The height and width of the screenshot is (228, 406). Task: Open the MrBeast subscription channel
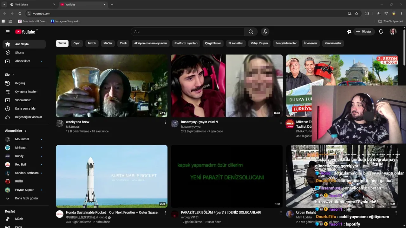coord(24,148)
